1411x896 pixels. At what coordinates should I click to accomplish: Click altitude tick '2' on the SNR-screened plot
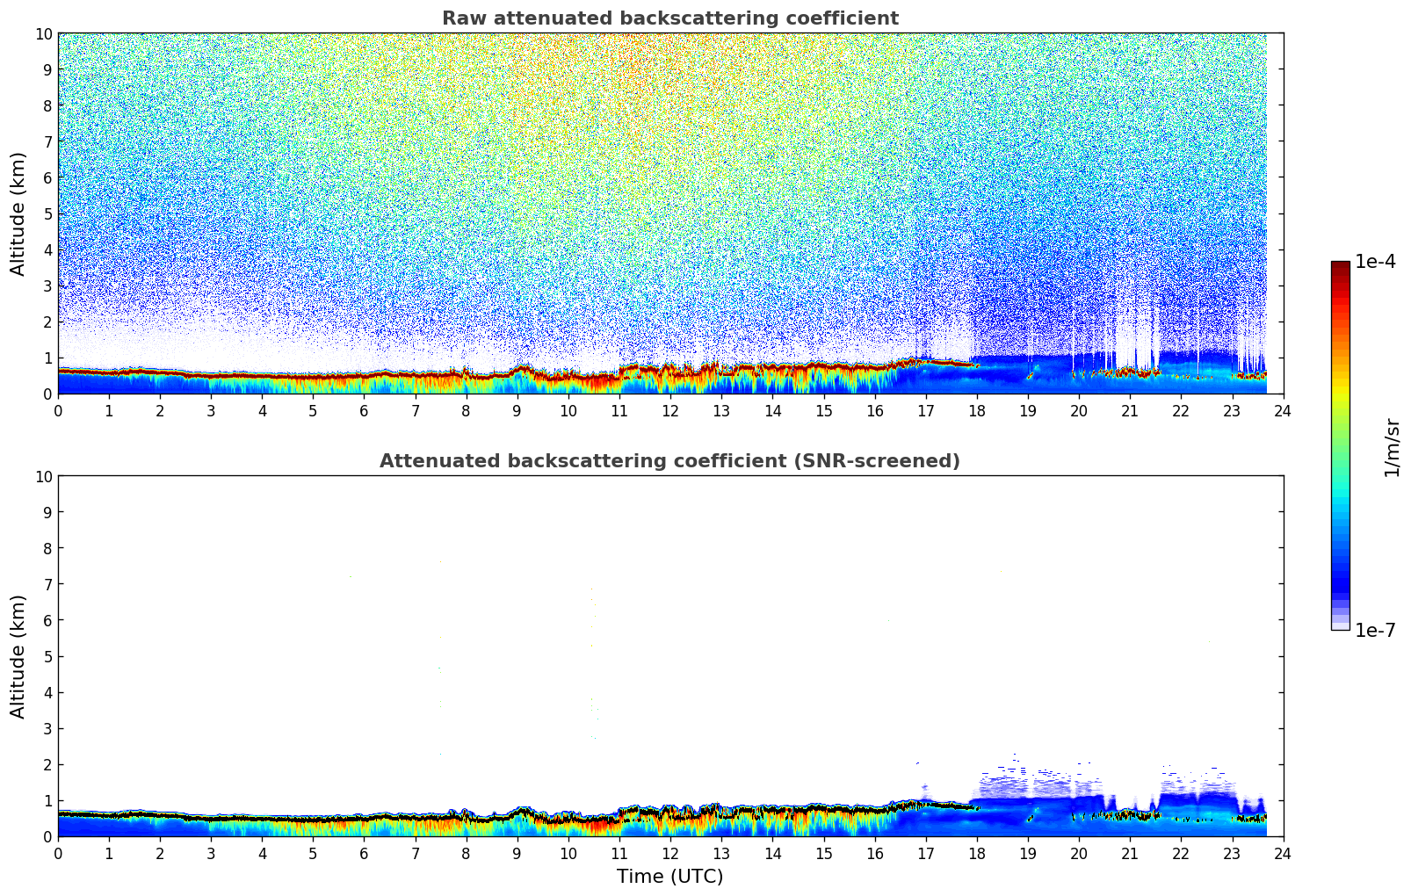(47, 764)
